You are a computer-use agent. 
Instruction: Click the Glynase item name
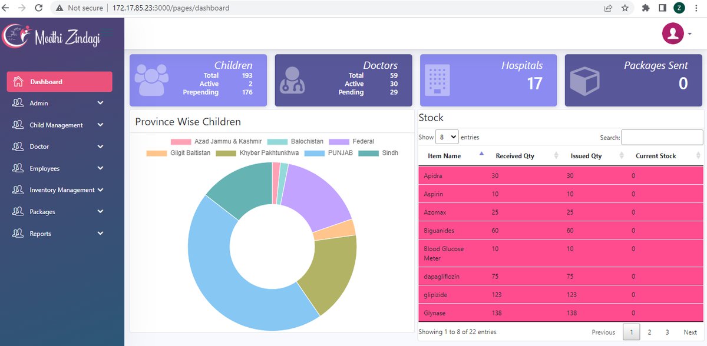click(x=434, y=313)
